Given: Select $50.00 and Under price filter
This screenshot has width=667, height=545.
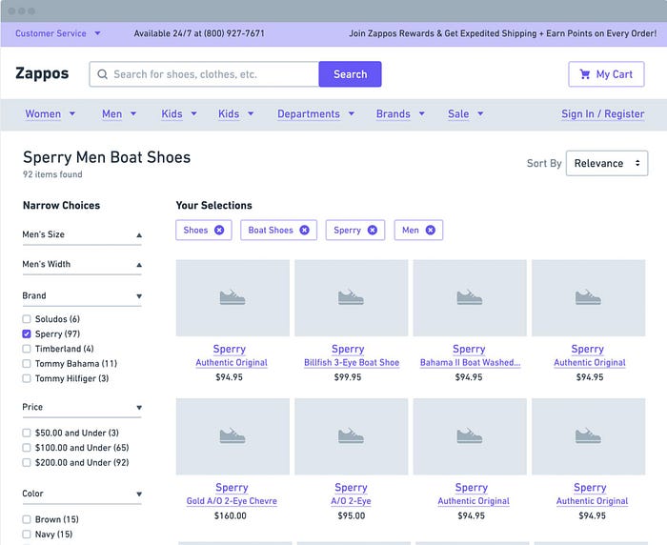Looking at the screenshot, I should coord(27,434).
